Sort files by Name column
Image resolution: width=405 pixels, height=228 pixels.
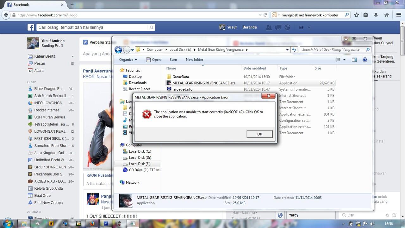(x=171, y=68)
